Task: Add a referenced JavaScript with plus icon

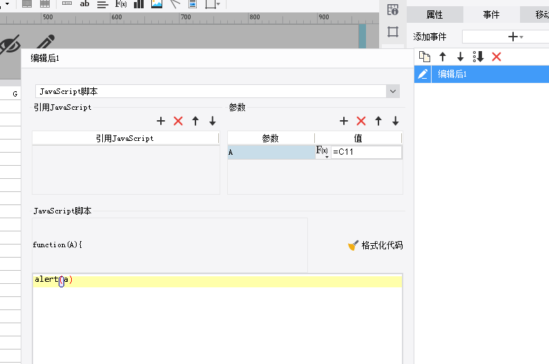Action: click(x=161, y=121)
